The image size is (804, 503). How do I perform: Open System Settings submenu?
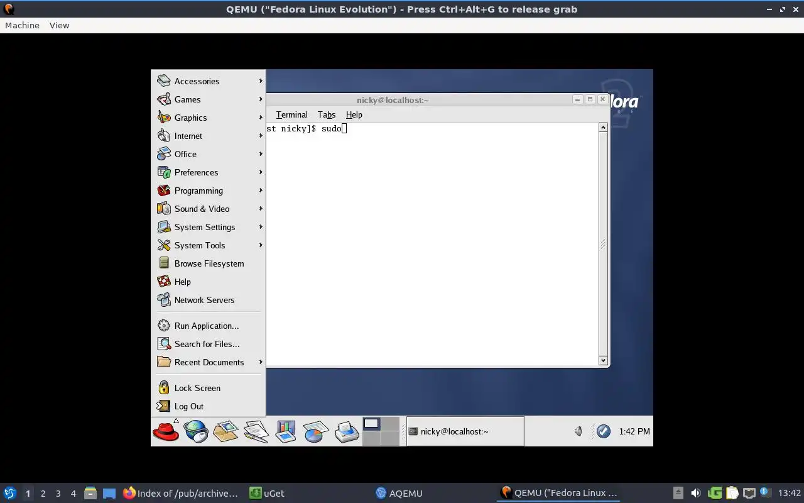(x=209, y=227)
